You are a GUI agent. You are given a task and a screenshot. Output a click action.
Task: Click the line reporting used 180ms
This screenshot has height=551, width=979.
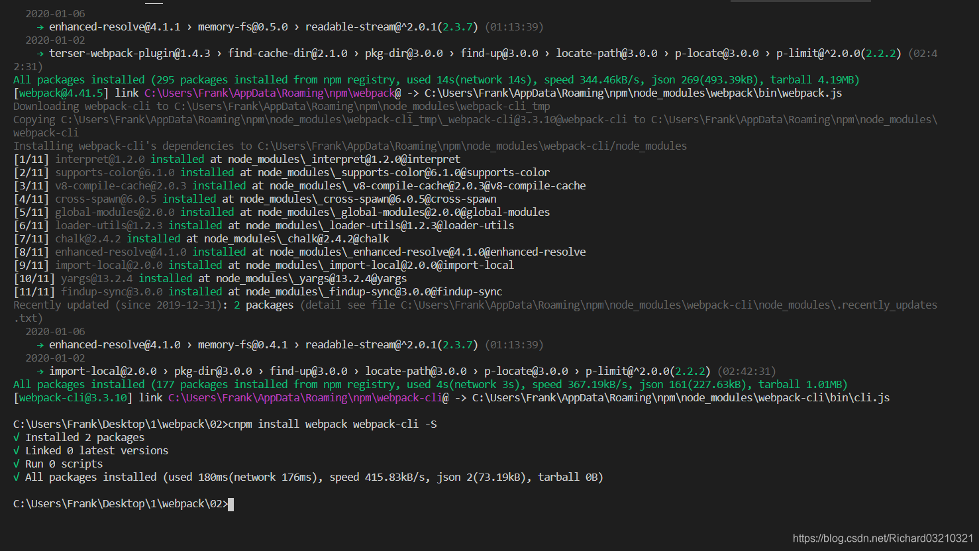coord(308,477)
